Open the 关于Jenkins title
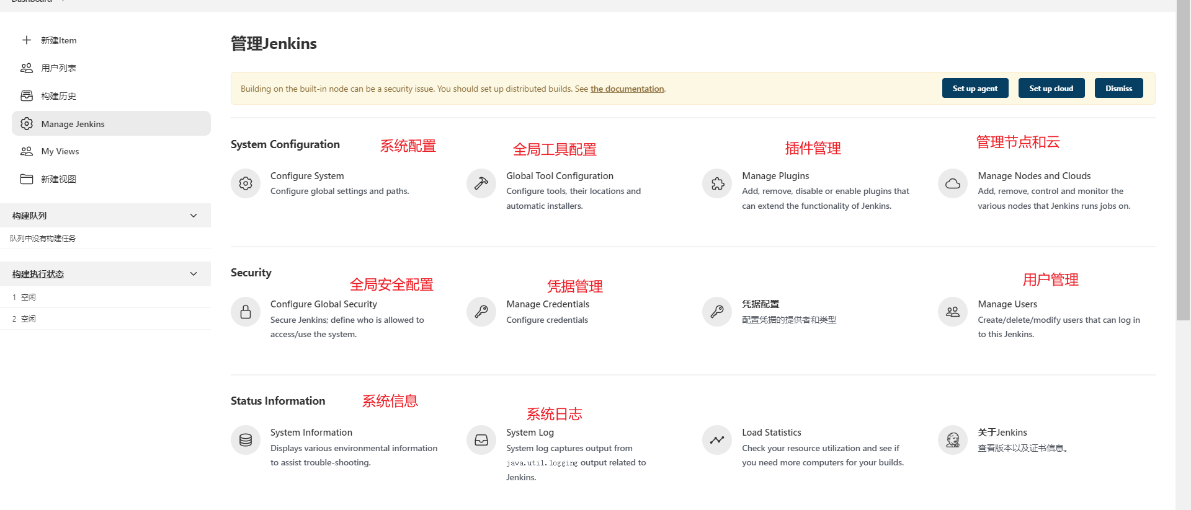Viewport: 1191px width, 510px height. (1002, 433)
